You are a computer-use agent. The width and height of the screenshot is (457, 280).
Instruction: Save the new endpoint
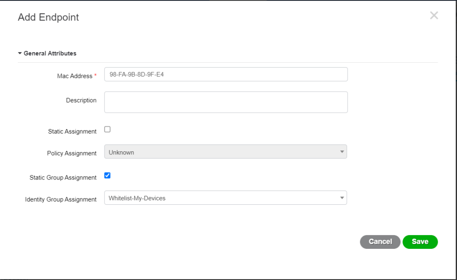click(x=420, y=242)
